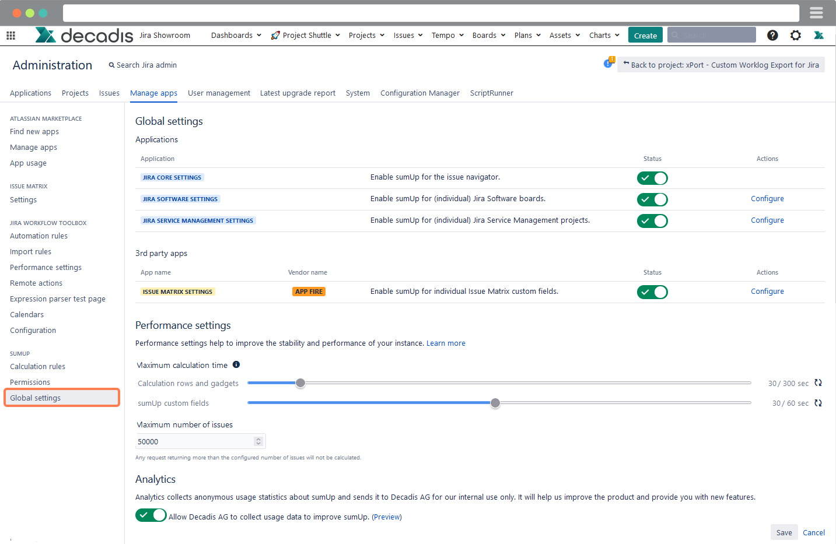Click the notification feedback icon with badge
This screenshot has height=544, width=836.
pyautogui.click(x=608, y=63)
